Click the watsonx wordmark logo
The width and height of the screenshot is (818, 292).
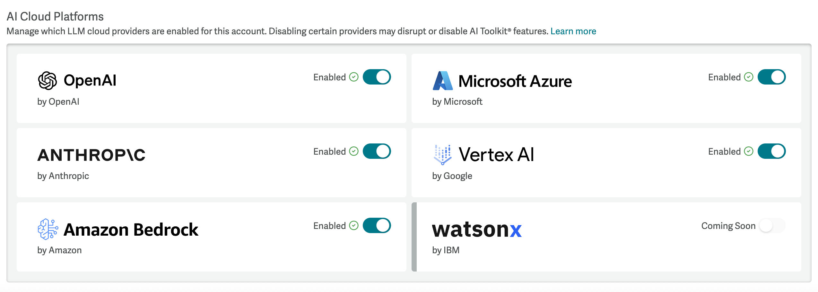pyautogui.click(x=476, y=229)
